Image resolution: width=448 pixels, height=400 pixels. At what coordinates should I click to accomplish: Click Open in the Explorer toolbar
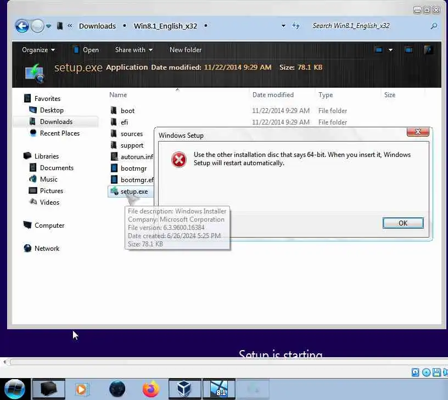point(86,50)
